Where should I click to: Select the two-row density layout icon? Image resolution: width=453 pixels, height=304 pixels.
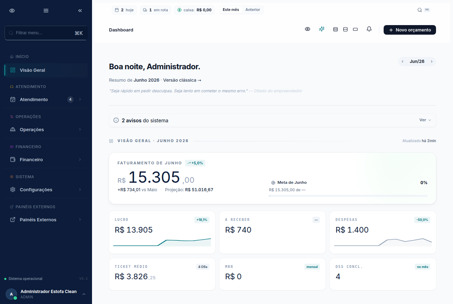click(x=345, y=30)
